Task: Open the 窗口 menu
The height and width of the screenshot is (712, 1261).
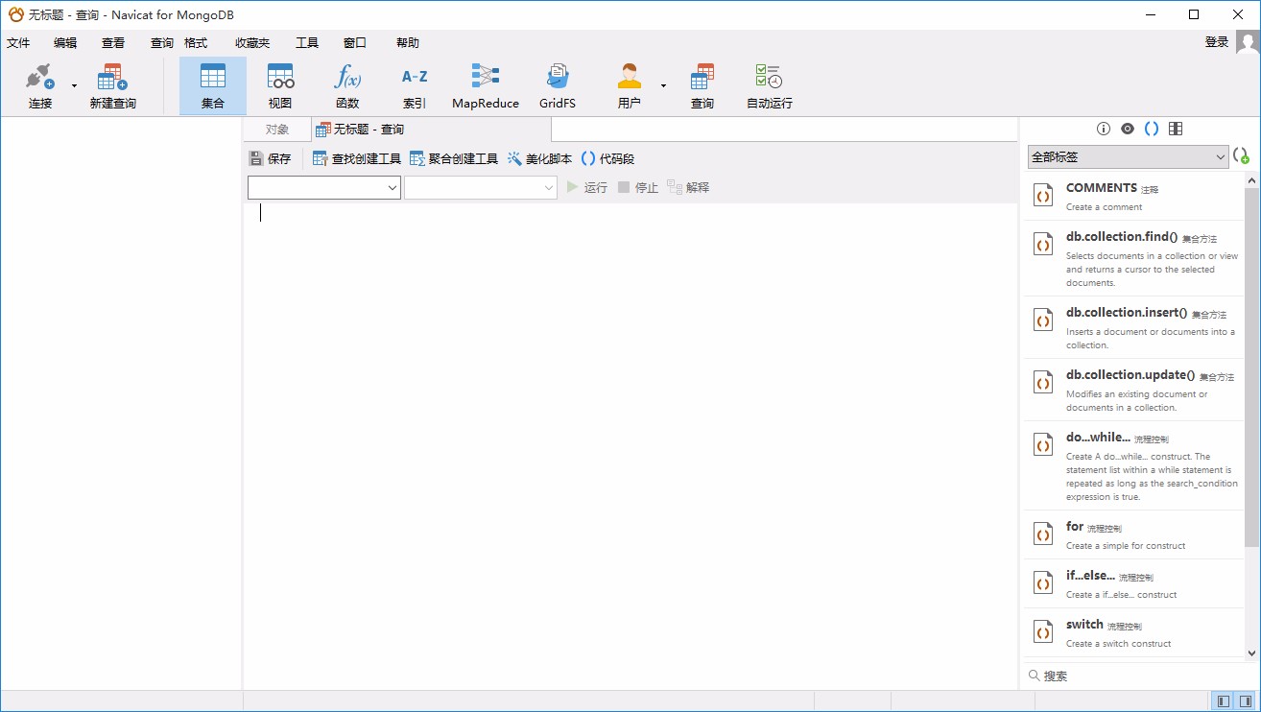Action: coord(355,43)
